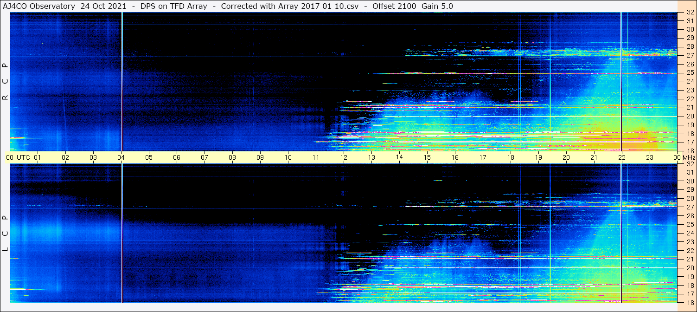Click the RCP polarization label
This screenshot has height=312, width=697.
click(x=5, y=81)
